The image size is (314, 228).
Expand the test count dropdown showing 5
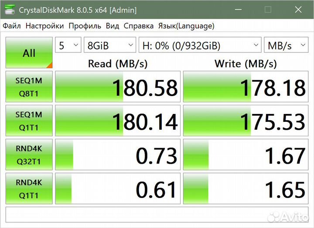tap(68, 45)
